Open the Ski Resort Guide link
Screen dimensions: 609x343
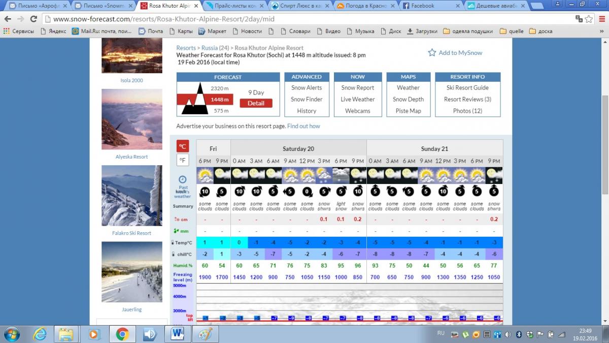coord(467,88)
